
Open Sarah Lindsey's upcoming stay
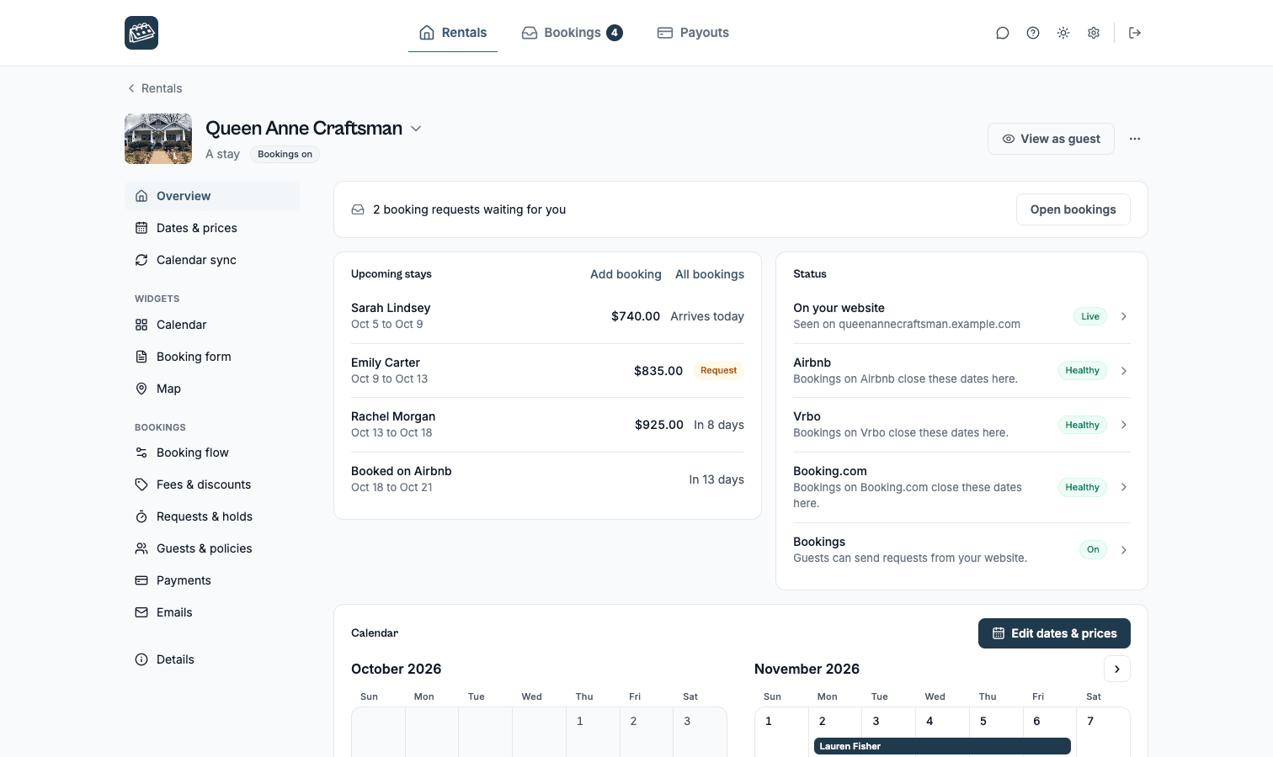pos(547,316)
